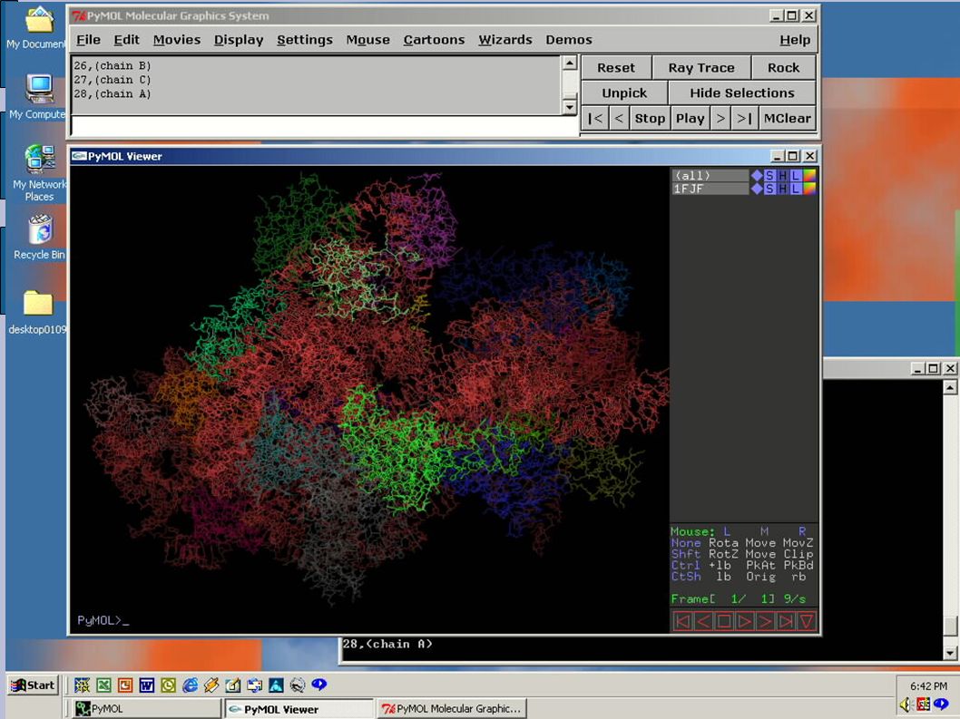Open the Demos menu
The image size is (960, 719).
569,40
